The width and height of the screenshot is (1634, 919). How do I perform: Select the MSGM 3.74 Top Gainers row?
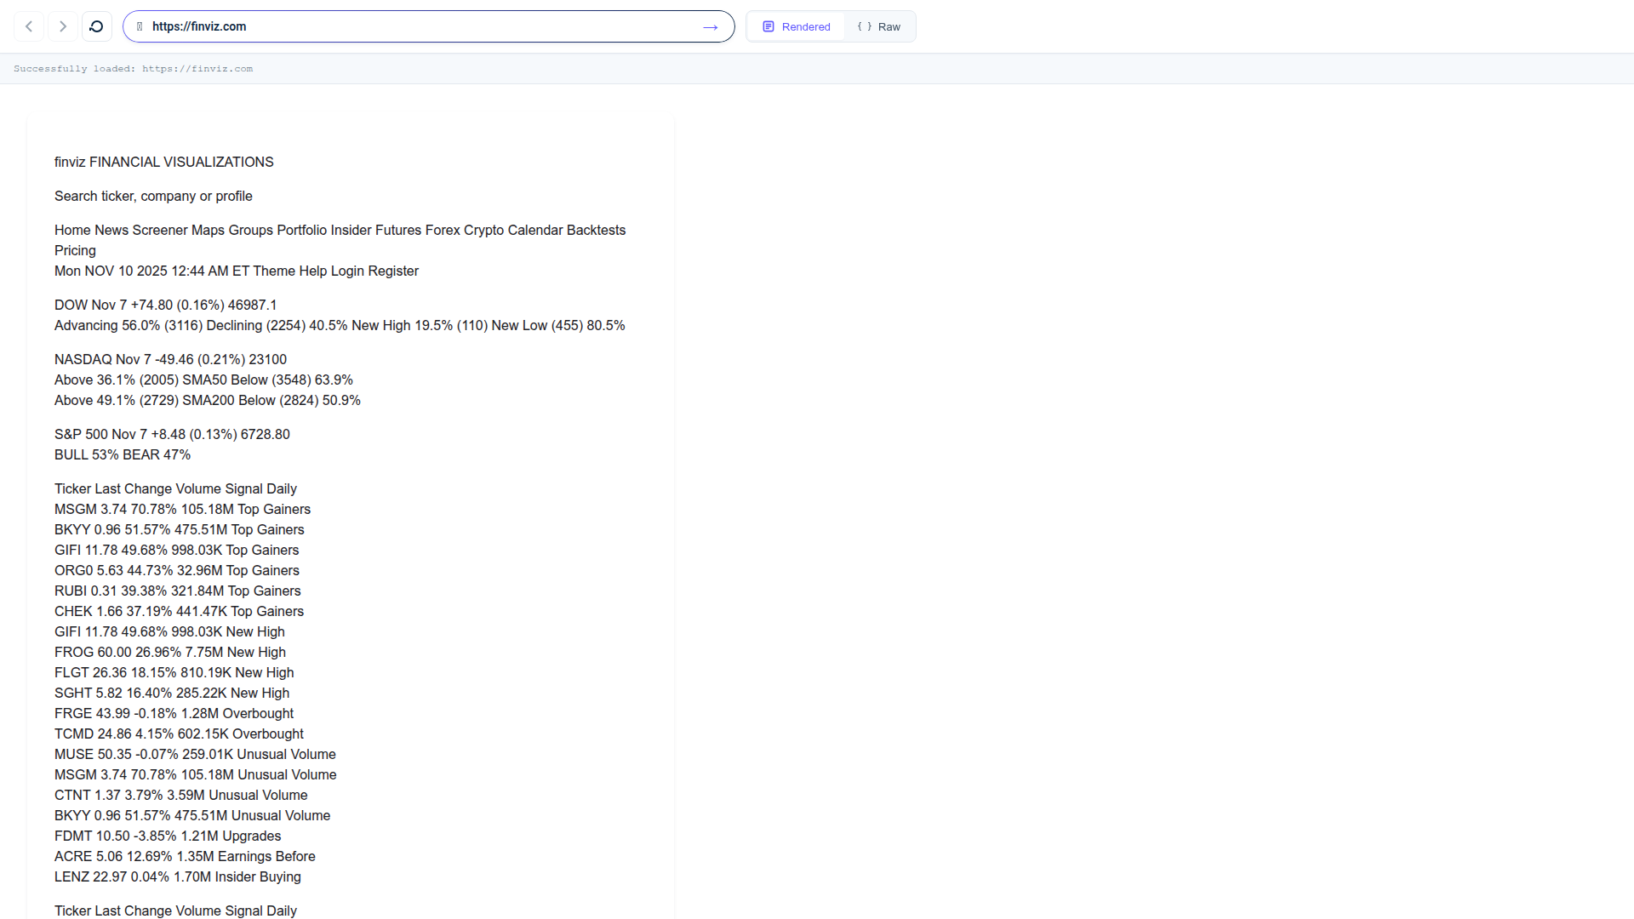[x=182, y=509]
